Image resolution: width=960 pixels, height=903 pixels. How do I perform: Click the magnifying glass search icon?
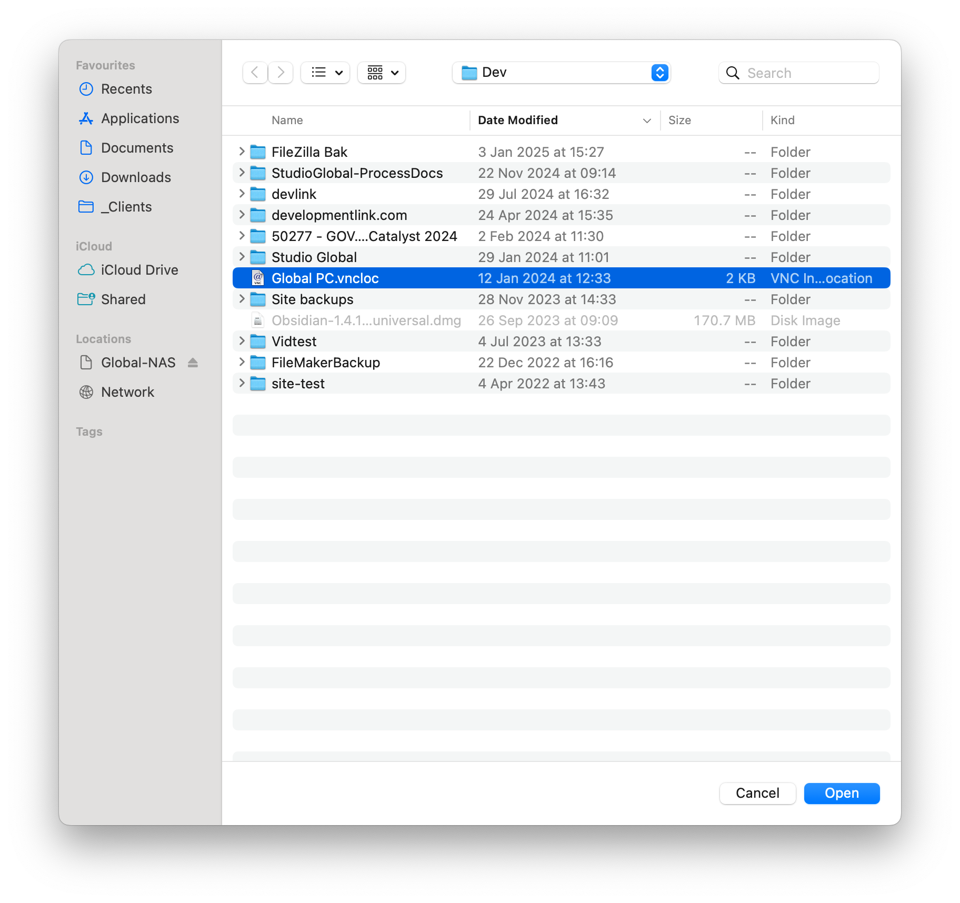[x=732, y=73]
